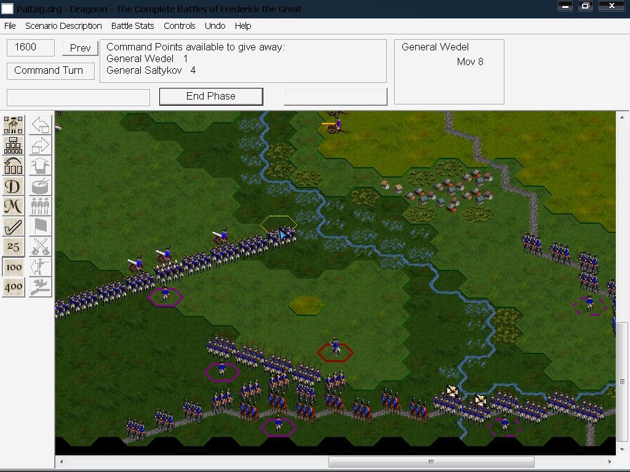Click the vertical scrollbar down arrow
630x472 pixels.
tap(621, 449)
